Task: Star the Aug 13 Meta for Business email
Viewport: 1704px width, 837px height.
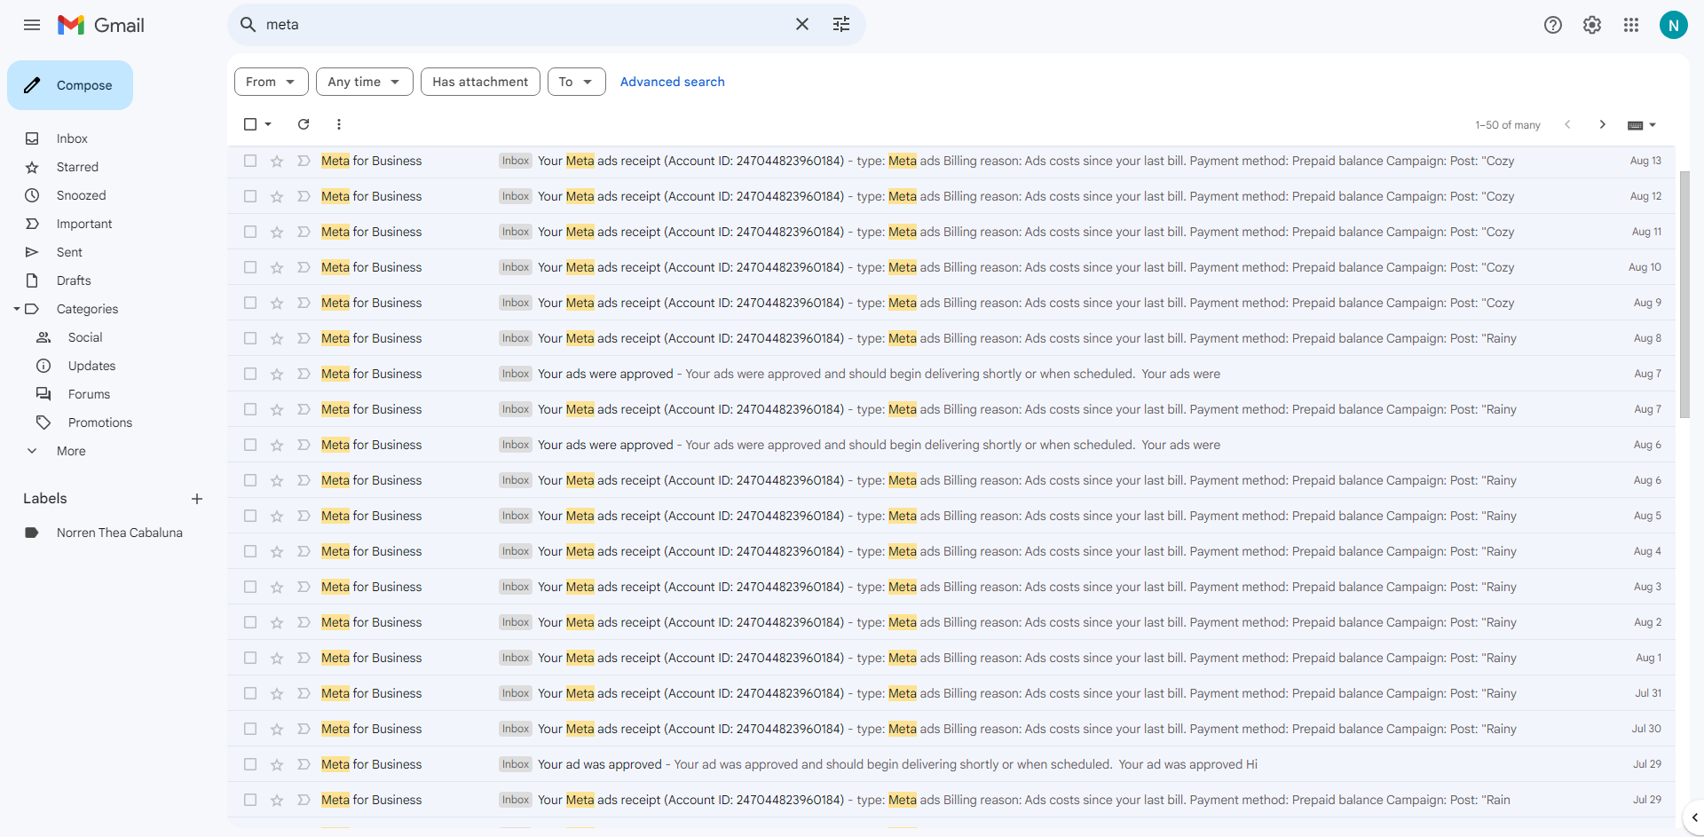Action: tap(277, 161)
